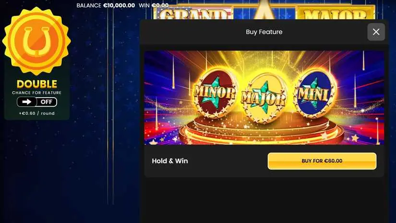396x223 pixels.
Task: Click the white arrow toggle knob
Action: tap(27, 102)
